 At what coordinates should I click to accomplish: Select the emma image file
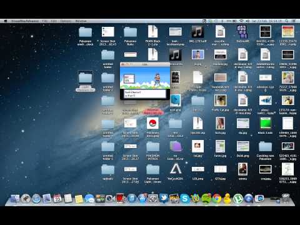(242, 171)
